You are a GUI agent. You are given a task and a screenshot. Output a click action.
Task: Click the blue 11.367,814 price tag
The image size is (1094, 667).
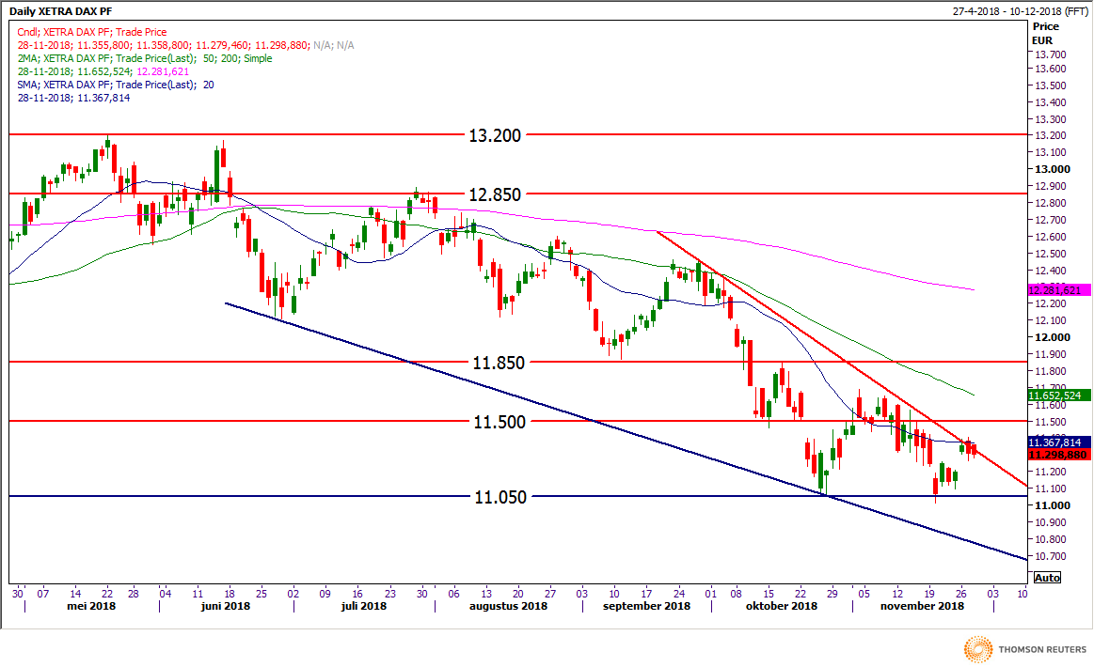pos(1058,442)
